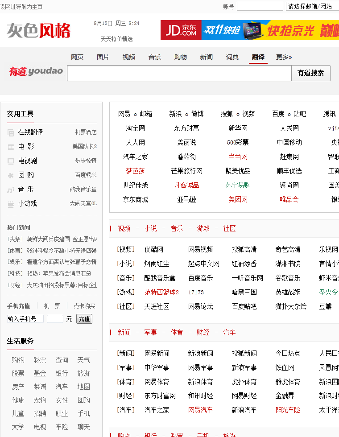Open the 京东商城 link
Screen dimensions: 339x437
tap(136, 200)
